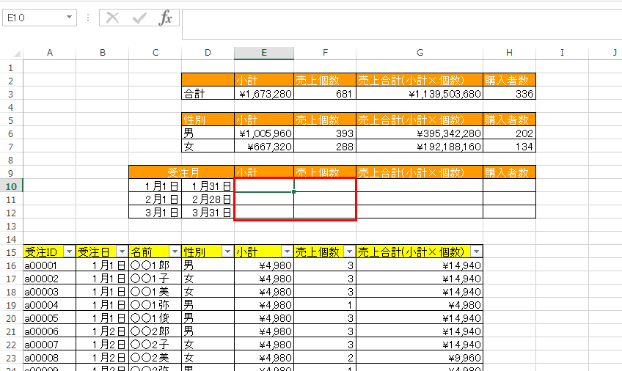Click the 2月28日 end date cell
The image size is (622, 371).
pos(208,199)
